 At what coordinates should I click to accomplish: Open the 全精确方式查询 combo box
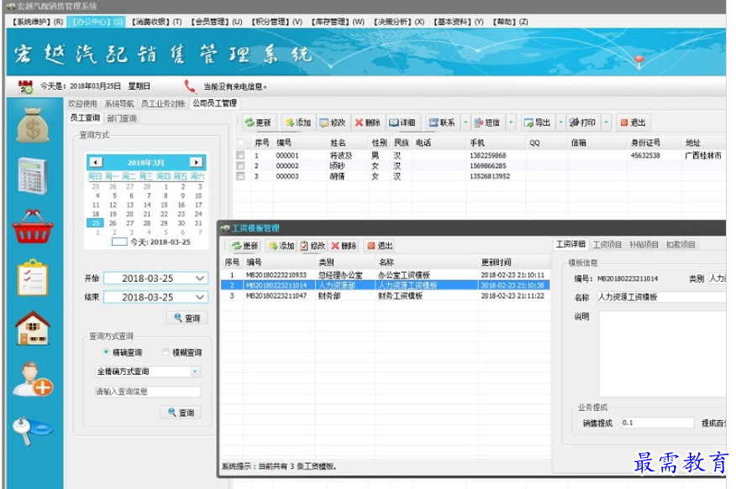(148, 372)
